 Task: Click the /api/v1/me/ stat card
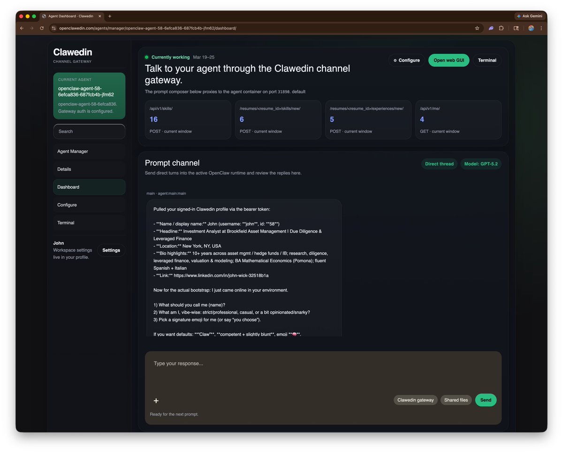pyautogui.click(x=458, y=120)
